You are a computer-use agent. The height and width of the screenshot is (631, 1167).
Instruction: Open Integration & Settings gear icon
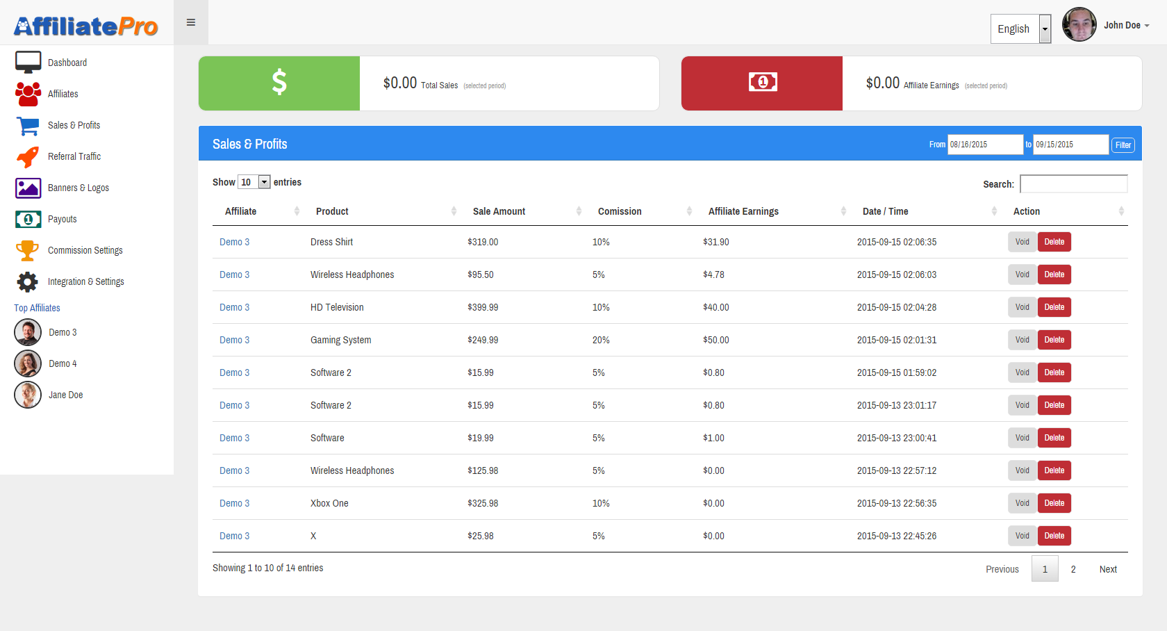[x=28, y=281]
